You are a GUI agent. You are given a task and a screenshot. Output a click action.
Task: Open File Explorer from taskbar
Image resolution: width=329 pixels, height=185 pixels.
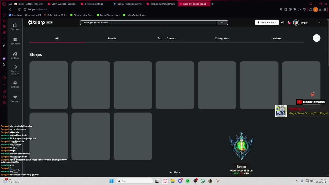172,181
